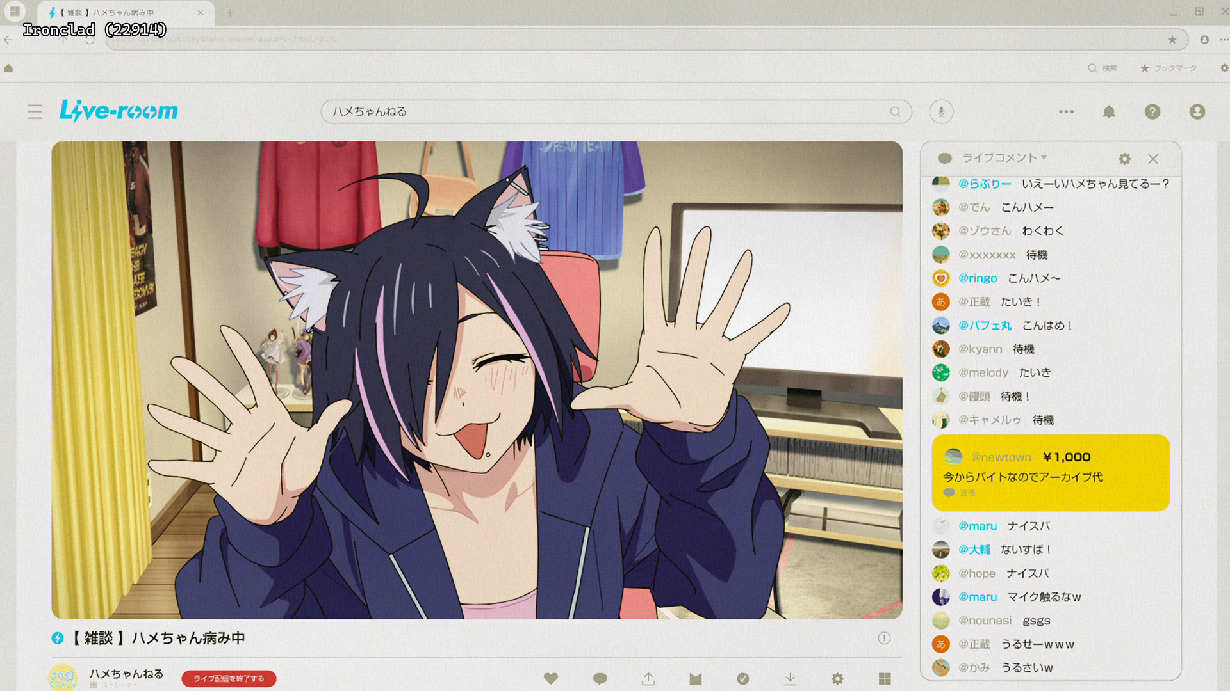Click the comment 'gsgs' by @nounasi
Viewport: 1230px width, 691px height.
point(1037,621)
